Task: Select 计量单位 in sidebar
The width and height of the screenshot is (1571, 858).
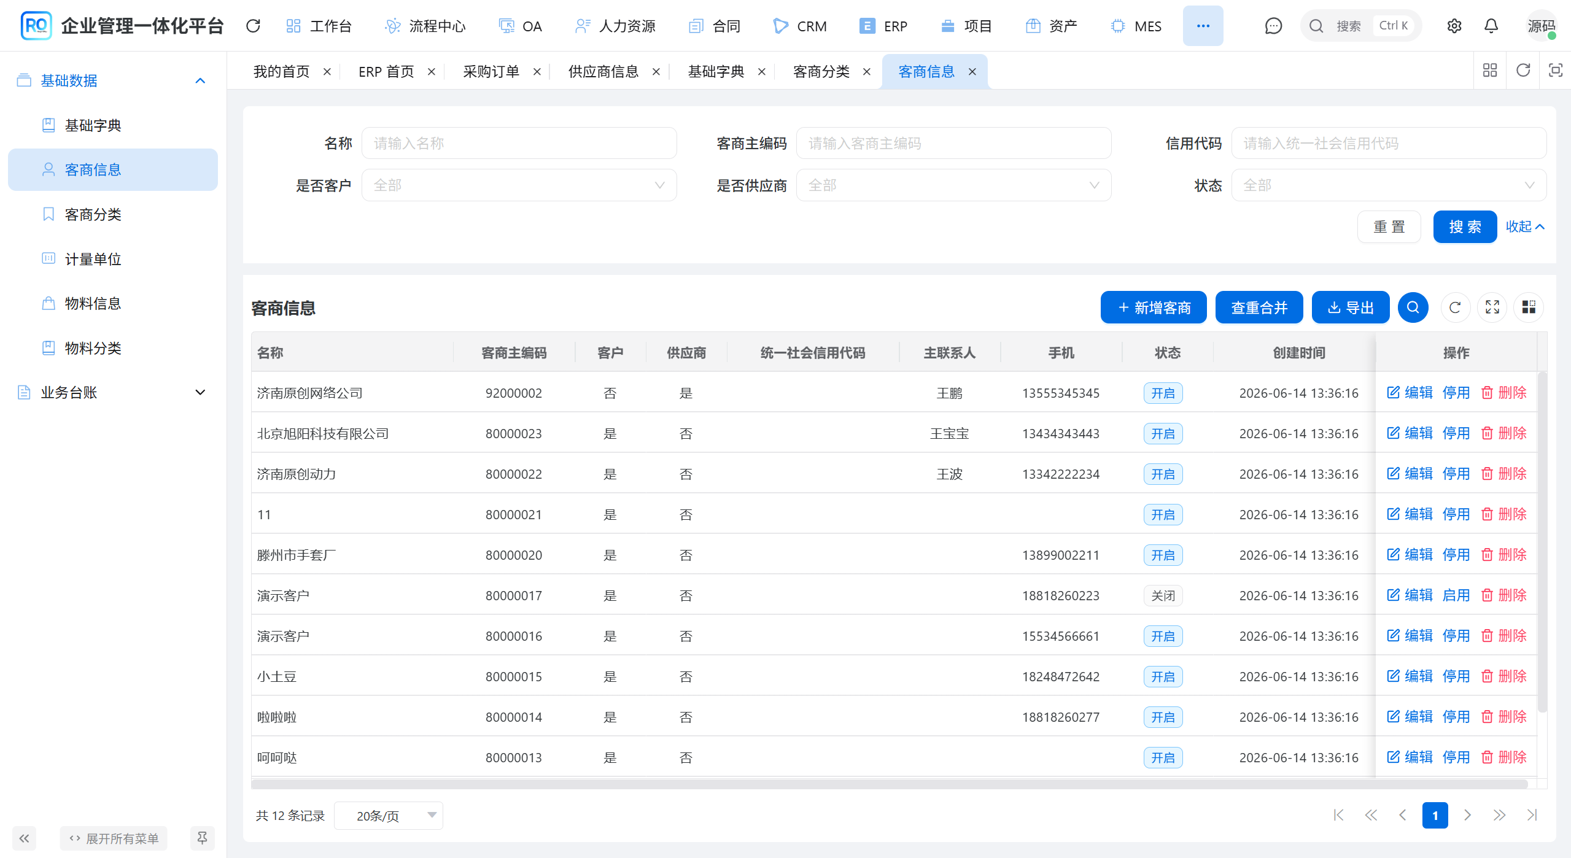Action: tap(113, 259)
